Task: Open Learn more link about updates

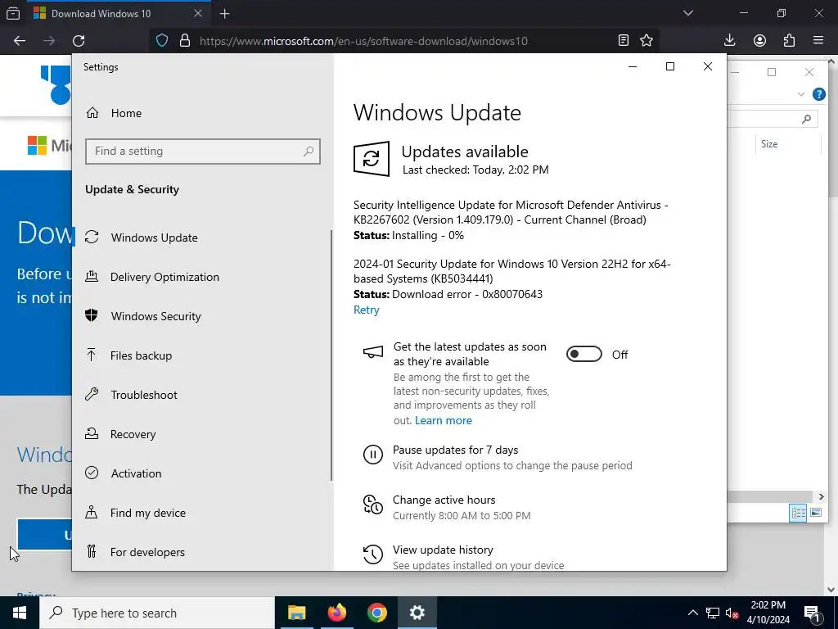Action: pyautogui.click(x=443, y=420)
